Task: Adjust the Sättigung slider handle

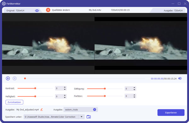Action: click(x=105, y=89)
